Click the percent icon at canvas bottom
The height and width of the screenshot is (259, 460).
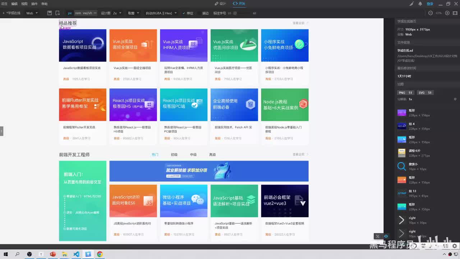pyautogui.click(x=377, y=236)
